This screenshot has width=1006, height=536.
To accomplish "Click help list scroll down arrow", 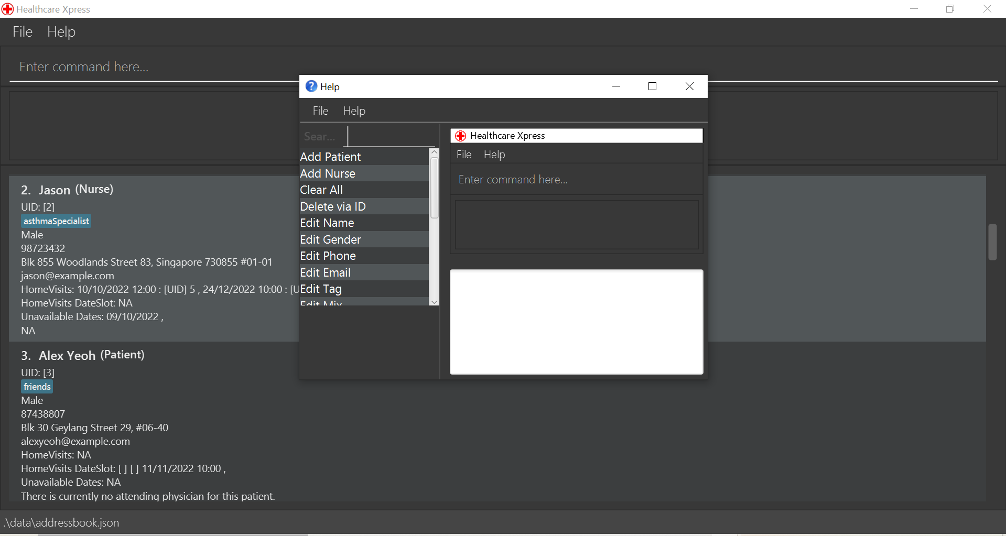I will [x=434, y=302].
